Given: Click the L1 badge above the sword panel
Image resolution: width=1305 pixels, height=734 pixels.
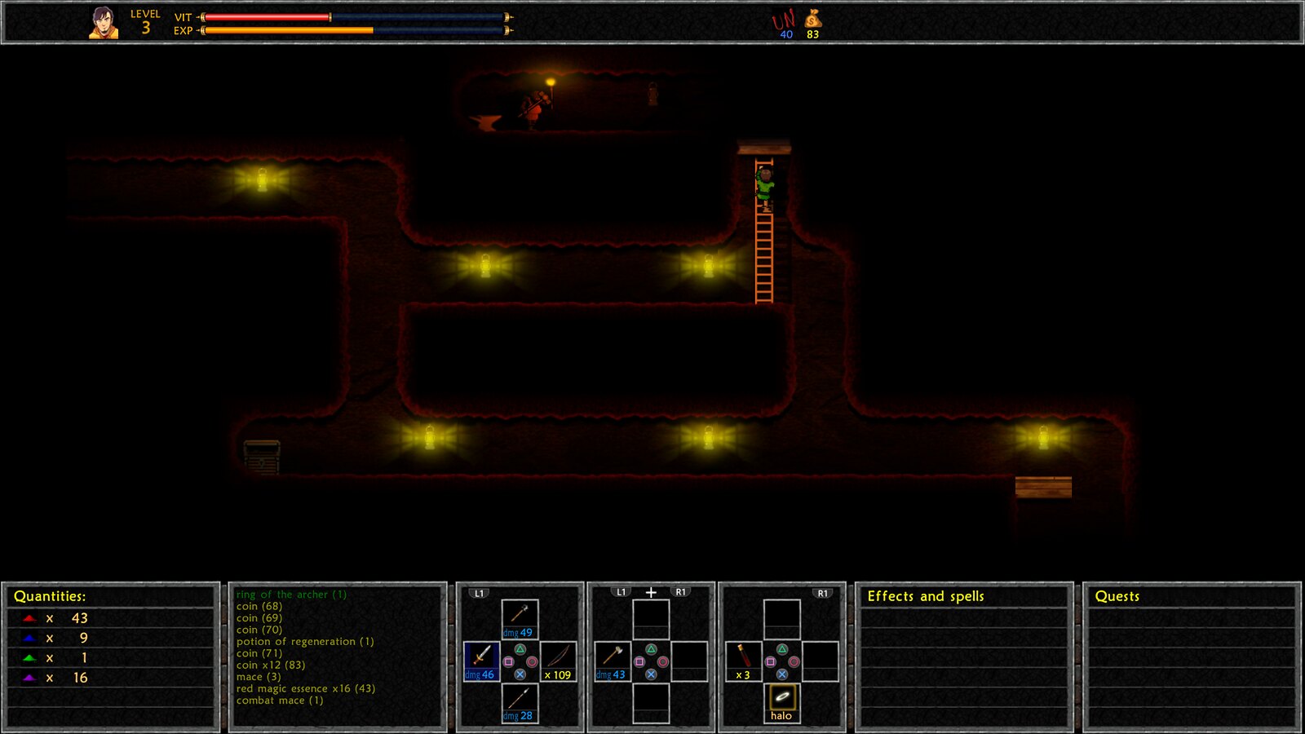Looking at the screenshot, I should tap(480, 593).
